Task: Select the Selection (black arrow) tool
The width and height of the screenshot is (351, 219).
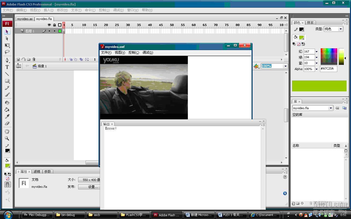Action: pos(7,31)
